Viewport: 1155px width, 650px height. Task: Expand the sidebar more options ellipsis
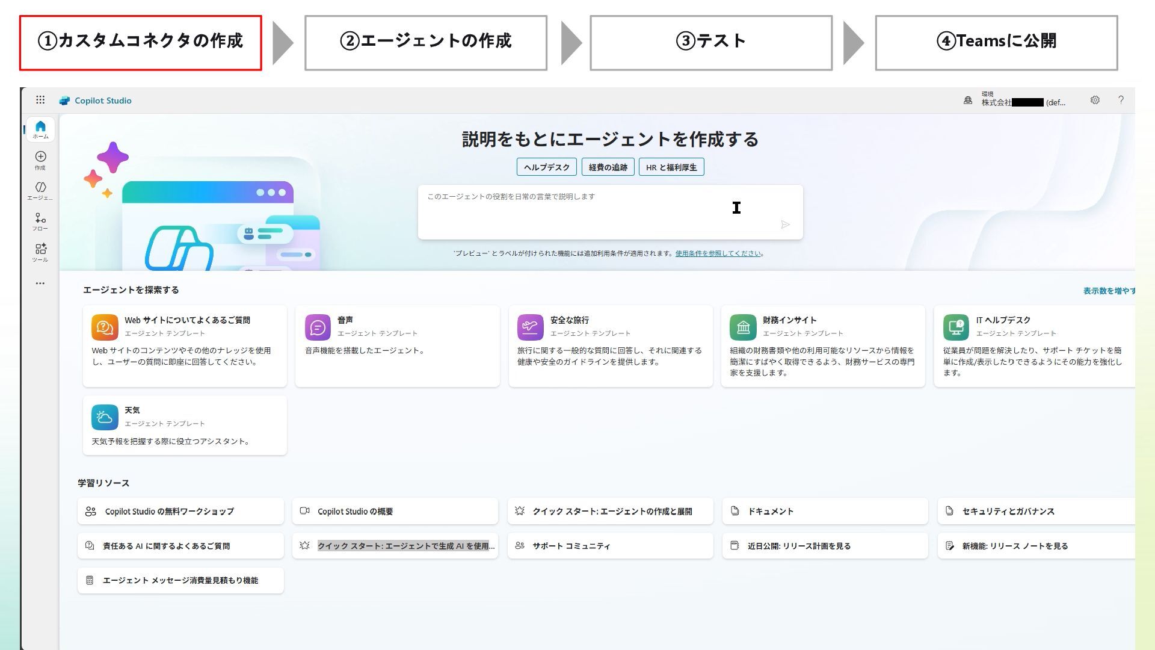pos(40,283)
